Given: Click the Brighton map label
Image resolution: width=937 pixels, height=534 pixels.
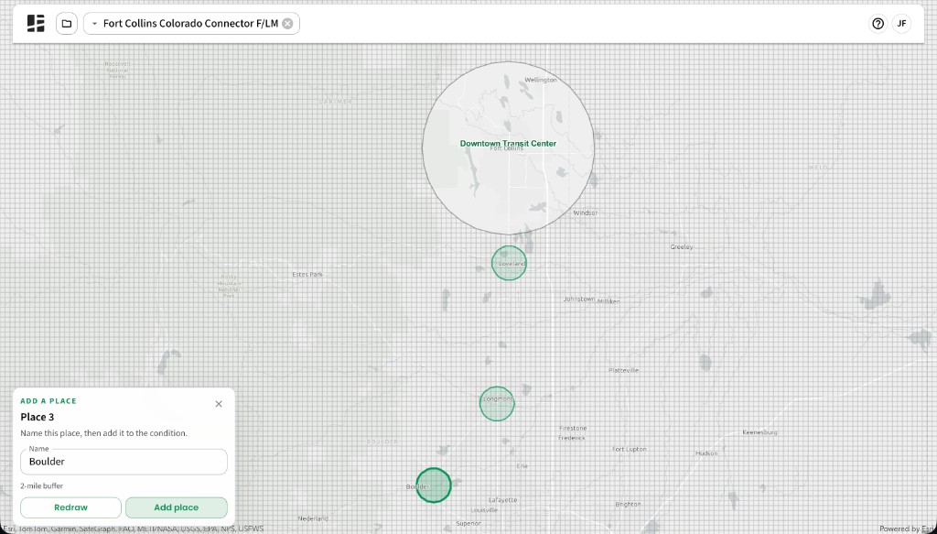Looking at the screenshot, I should pyautogui.click(x=628, y=504).
